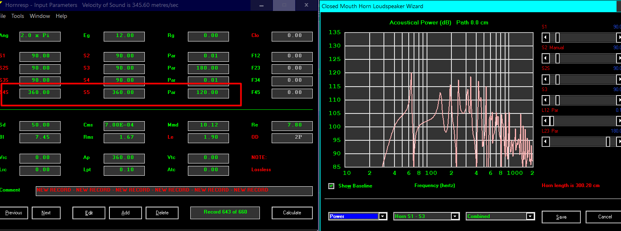Click the F12 value field
The width and height of the screenshot is (621, 231).
[x=292, y=57]
